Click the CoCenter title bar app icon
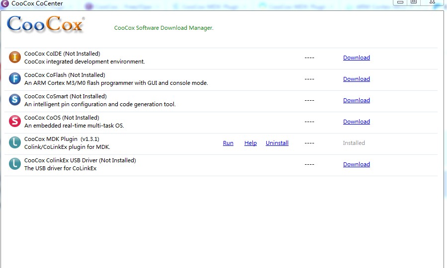This screenshot has width=447, height=268. coord(5,3)
